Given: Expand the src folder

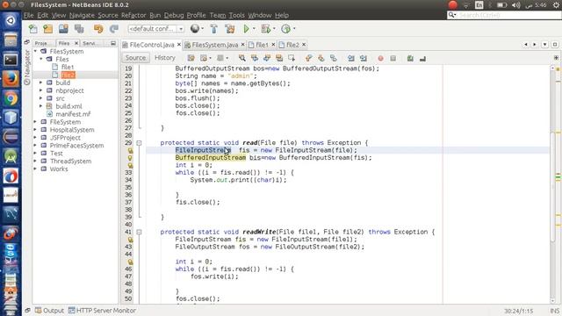Looking at the screenshot, I should (41, 98).
